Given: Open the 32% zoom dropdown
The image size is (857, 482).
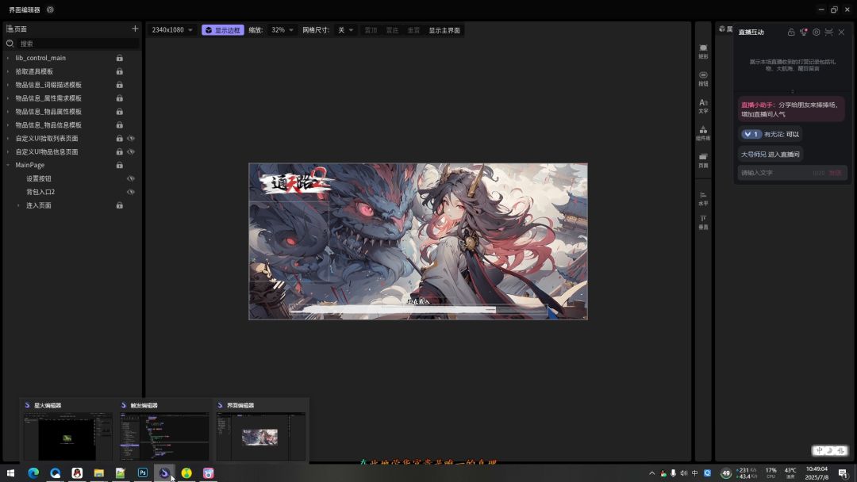Looking at the screenshot, I should point(282,30).
